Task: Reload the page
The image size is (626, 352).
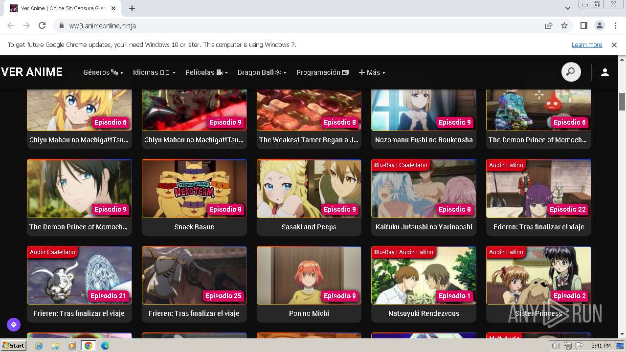Action: (42, 25)
